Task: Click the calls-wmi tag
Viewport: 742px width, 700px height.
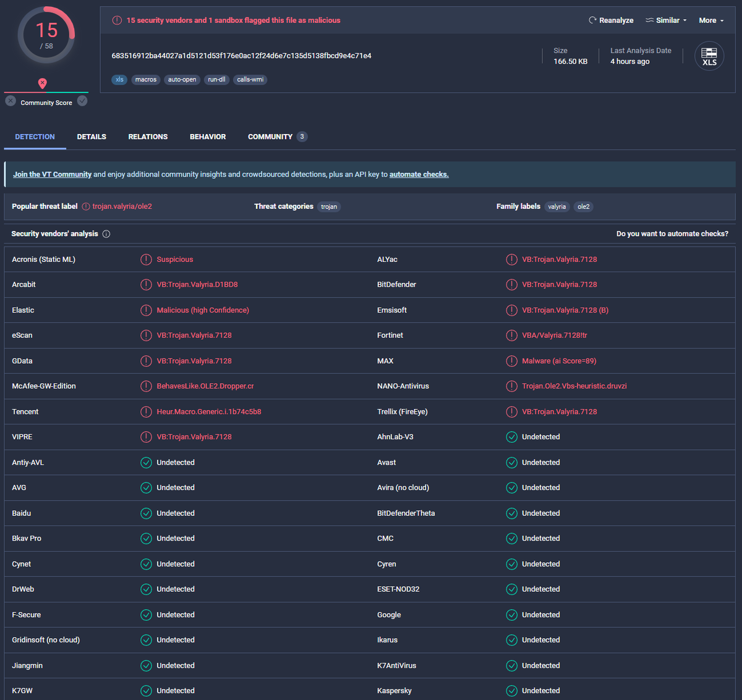Action: coord(250,80)
